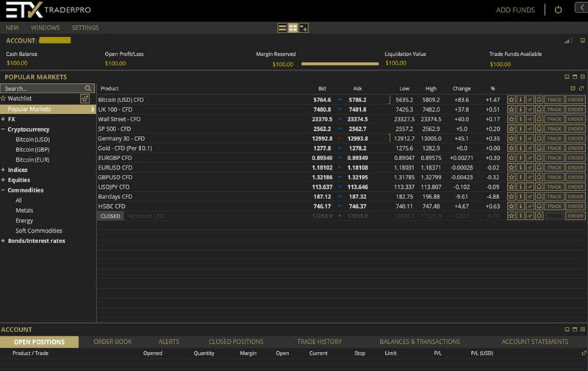The width and height of the screenshot is (588, 371).
Task: Open the Watchlist entry
Action: click(20, 98)
